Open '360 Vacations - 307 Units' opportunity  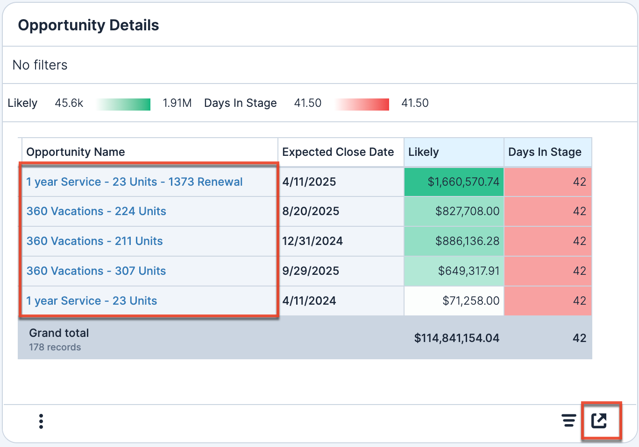pyautogui.click(x=96, y=271)
